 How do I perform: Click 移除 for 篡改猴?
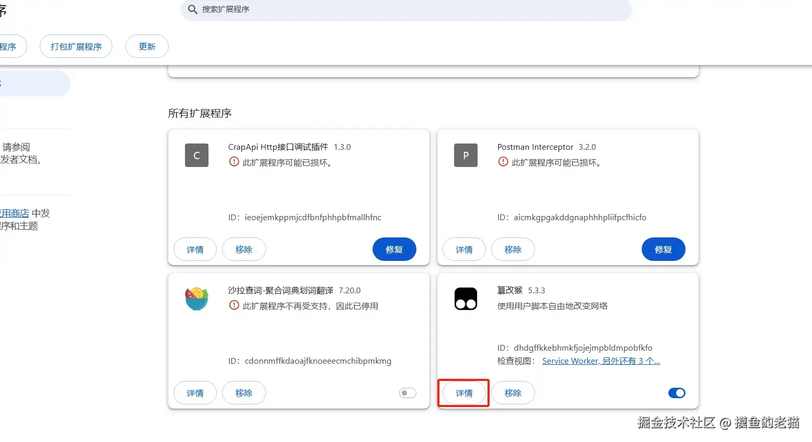(x=513, y=393)
